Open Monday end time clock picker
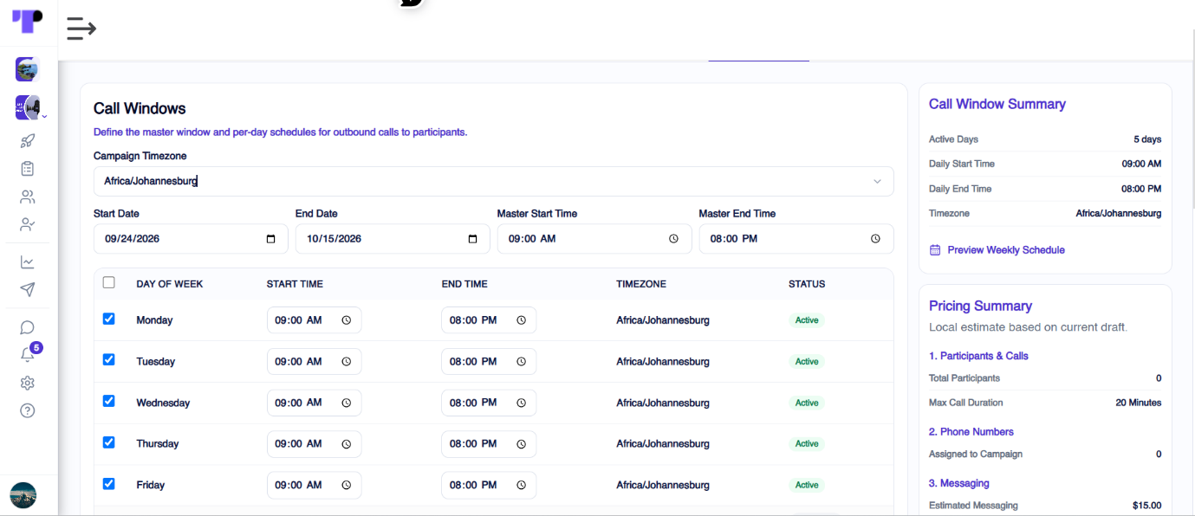The image size is (1195, 516). (521, 320)
